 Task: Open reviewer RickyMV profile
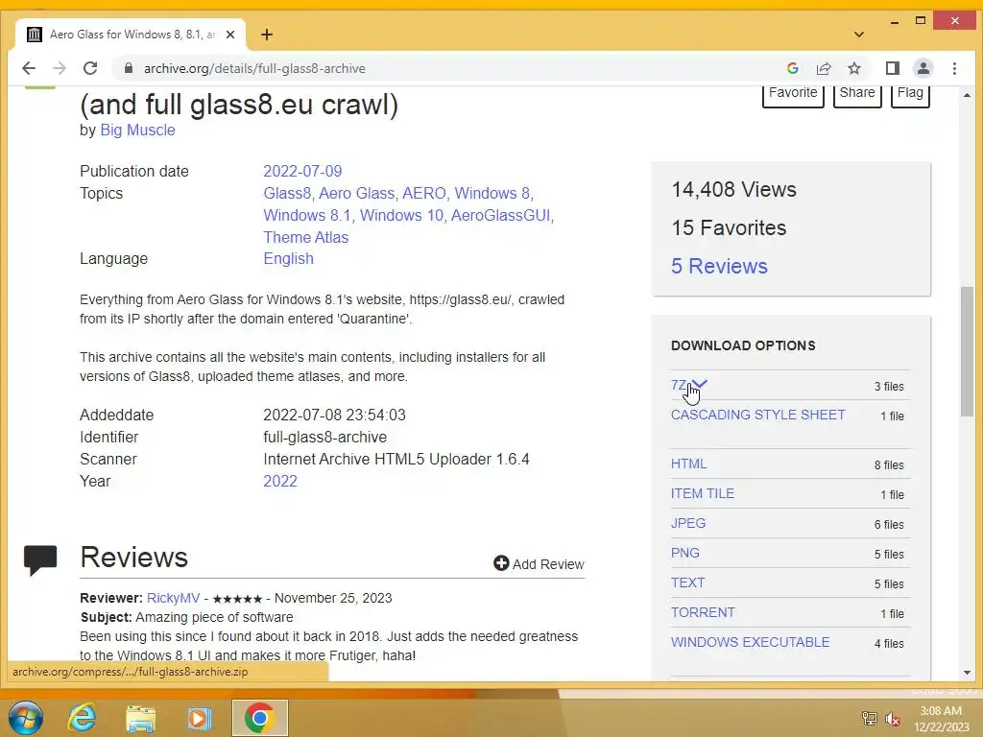pyautogui.click(x=173, y=598)
